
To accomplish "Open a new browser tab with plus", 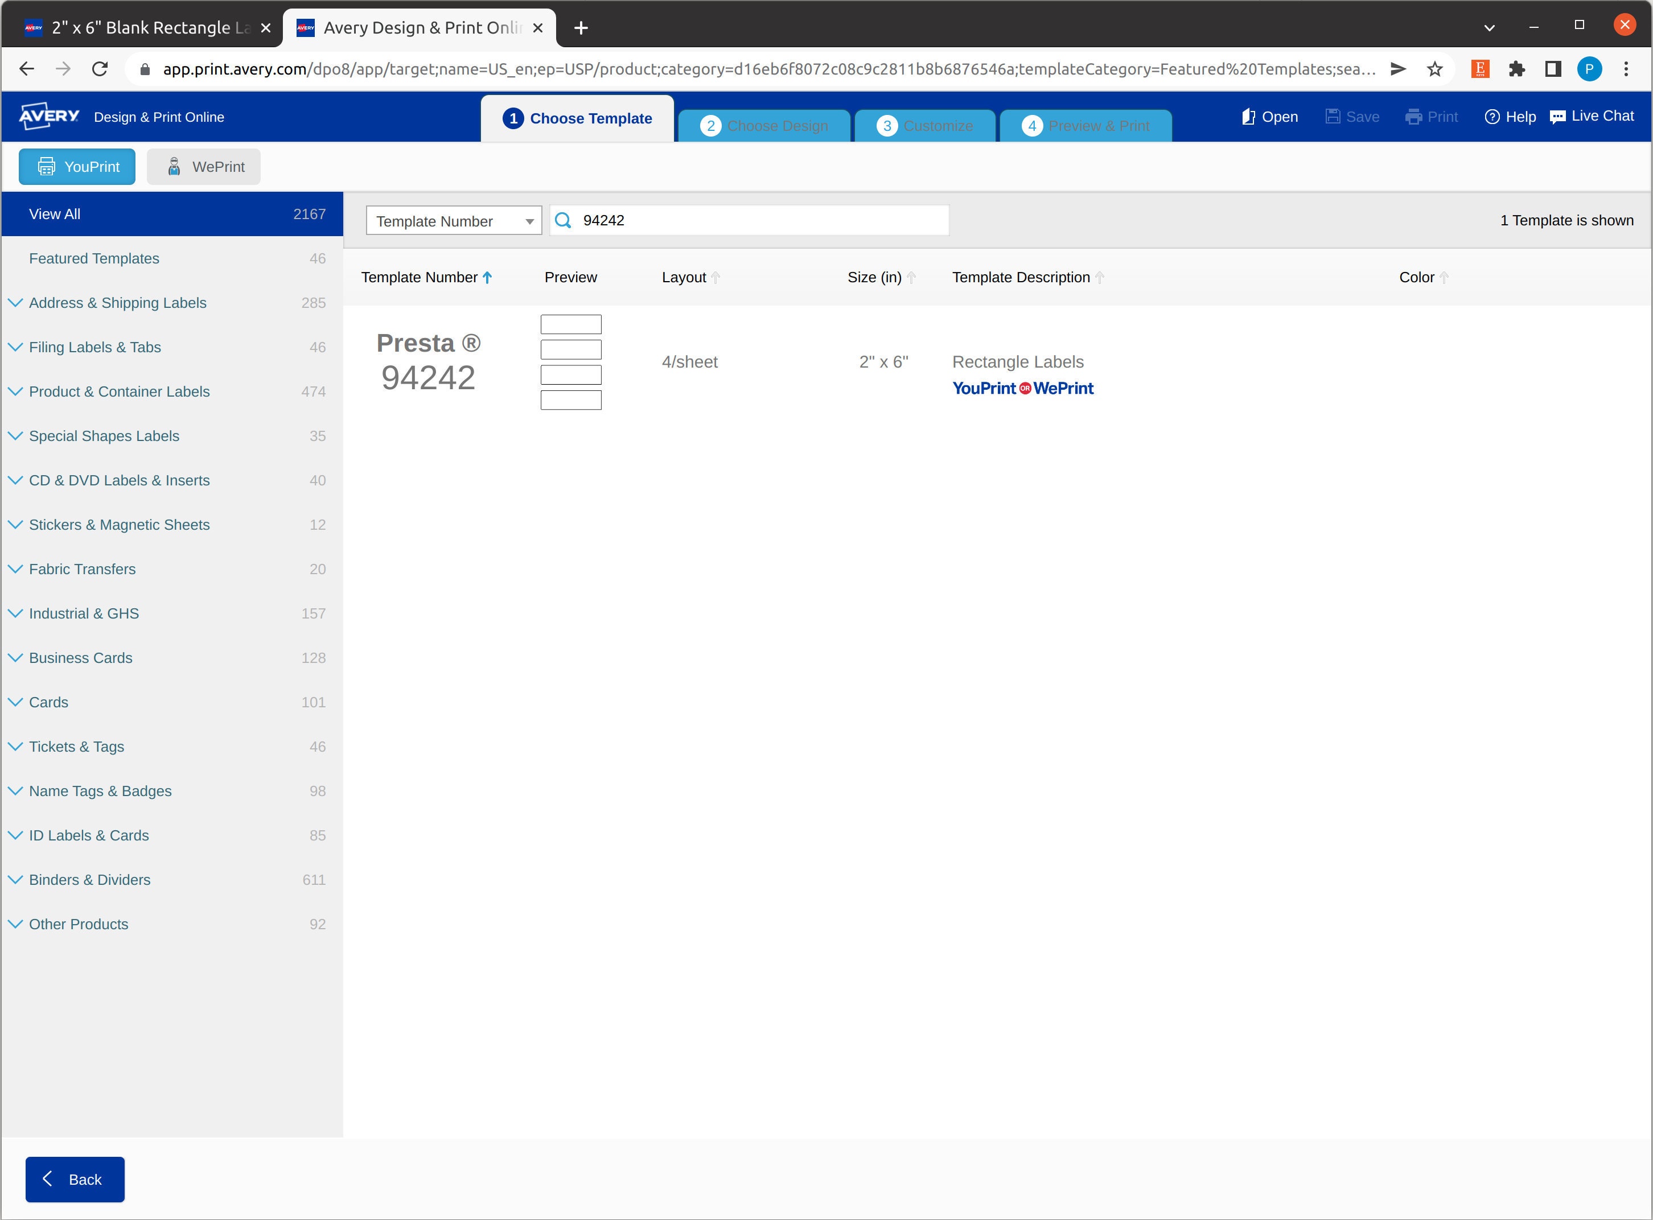I will [x=581, y=28].
